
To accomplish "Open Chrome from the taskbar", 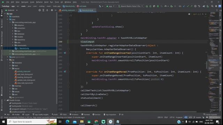I will 96,122.
